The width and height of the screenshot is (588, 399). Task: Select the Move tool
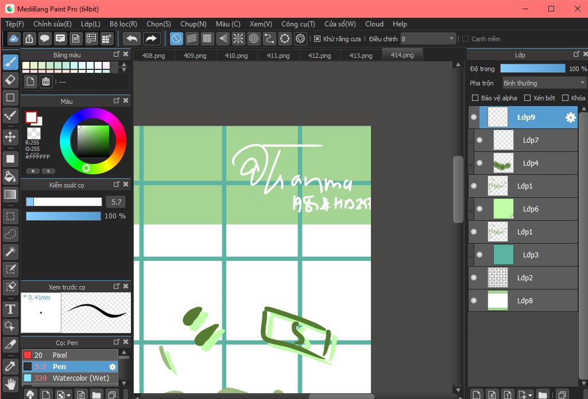tap(10, 136)
